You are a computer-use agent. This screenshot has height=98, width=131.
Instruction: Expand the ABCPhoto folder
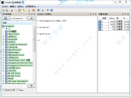pyautogui.click(x=3, y=37)
